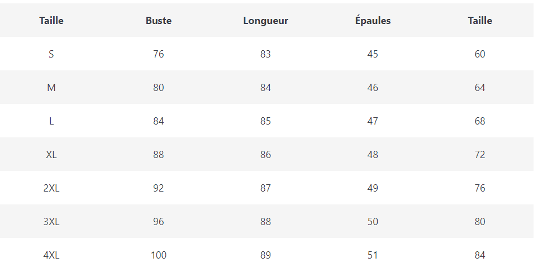Select the 4XL size row label
Screen dimensions: 538x277
click(51, 255)
